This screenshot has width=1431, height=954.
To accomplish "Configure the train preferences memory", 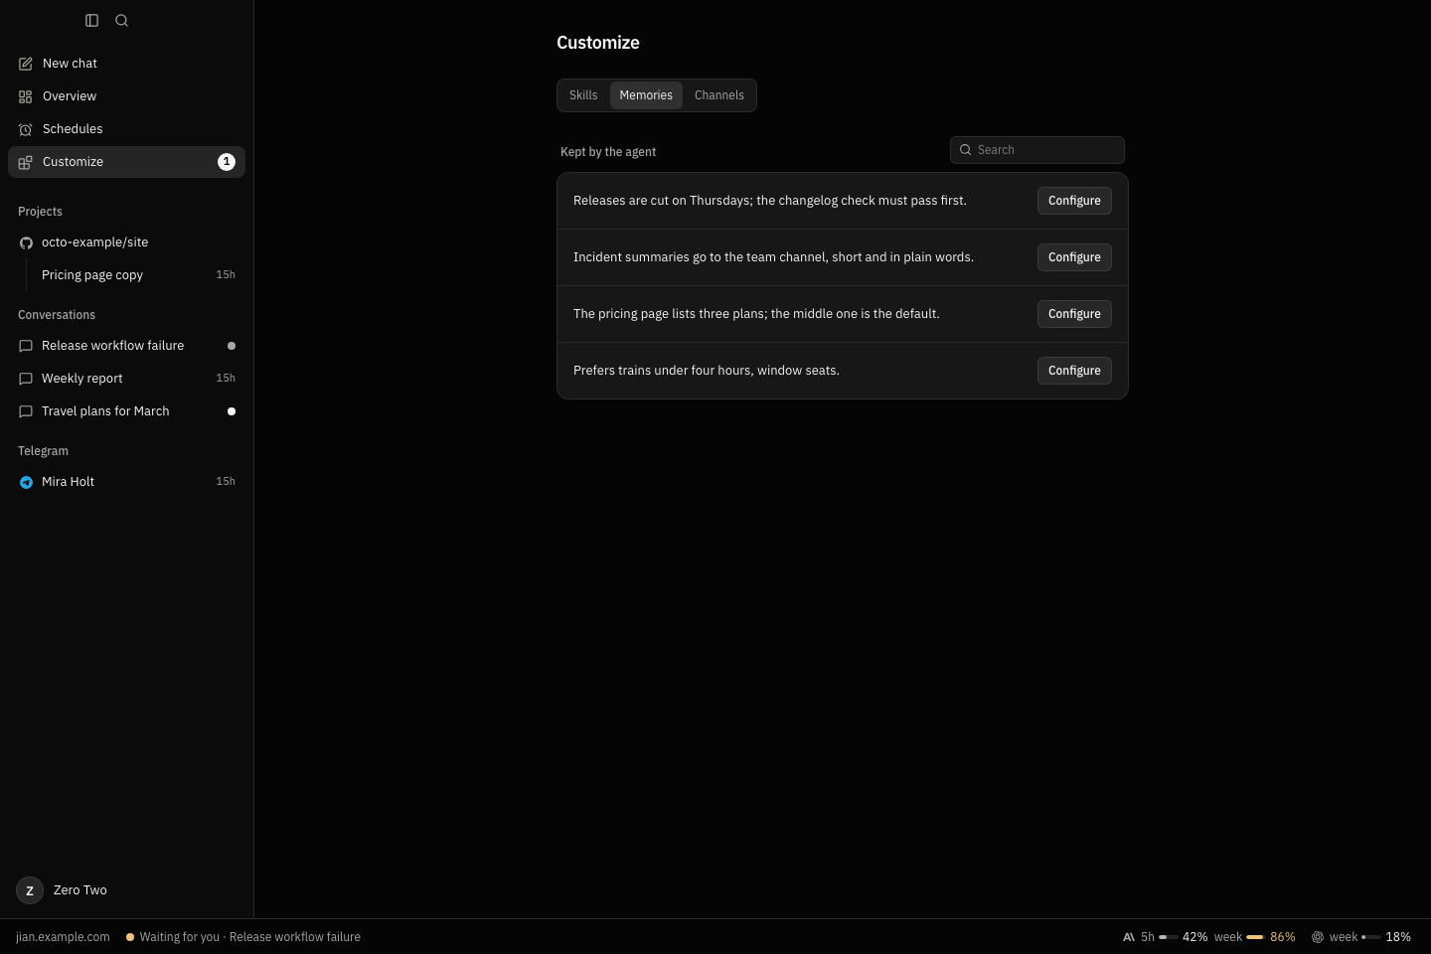I will pos(1074,371).
